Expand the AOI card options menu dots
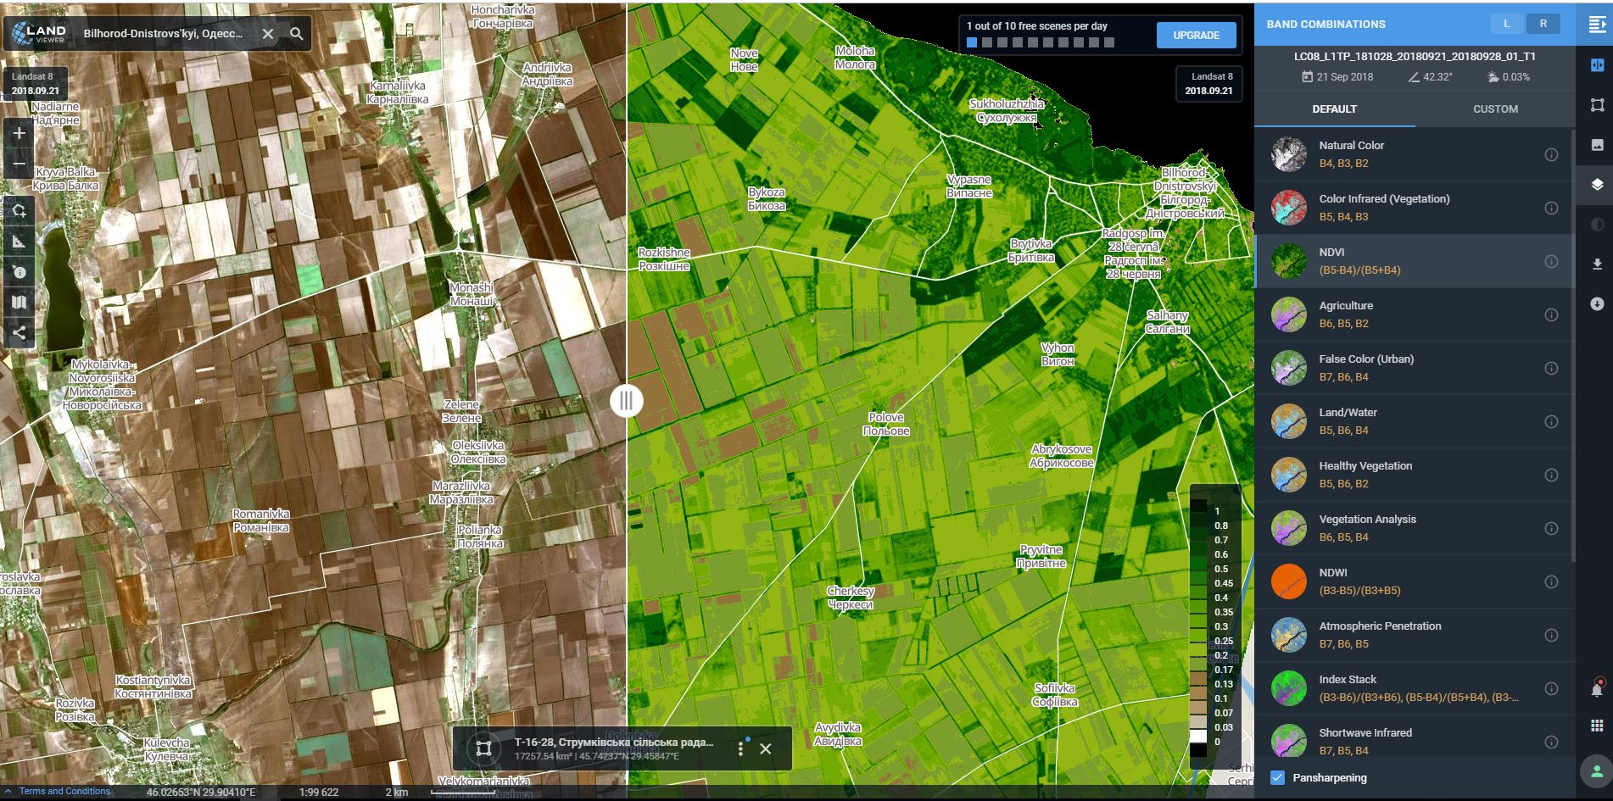Image resolution: width=1613 pixels, height=801 pixels. tap(741, 748)
